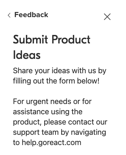Image resolution: width=126 pixels, height=155 pixels.
Task: Click the help.goreact.com address text
Action: pyautogui.click(x=51, y=143)
